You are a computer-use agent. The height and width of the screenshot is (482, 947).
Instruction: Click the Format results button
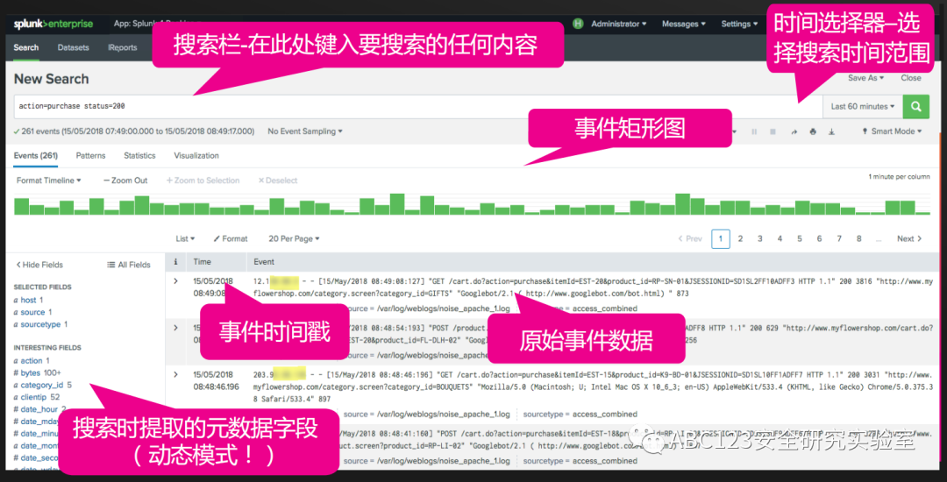click(x=231, y=239)
